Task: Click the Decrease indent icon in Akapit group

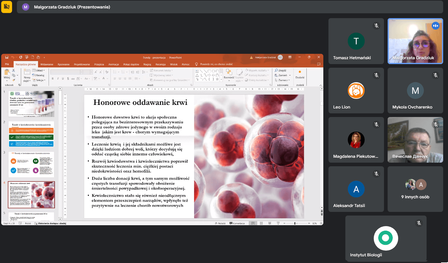Action: pos(133,72)
